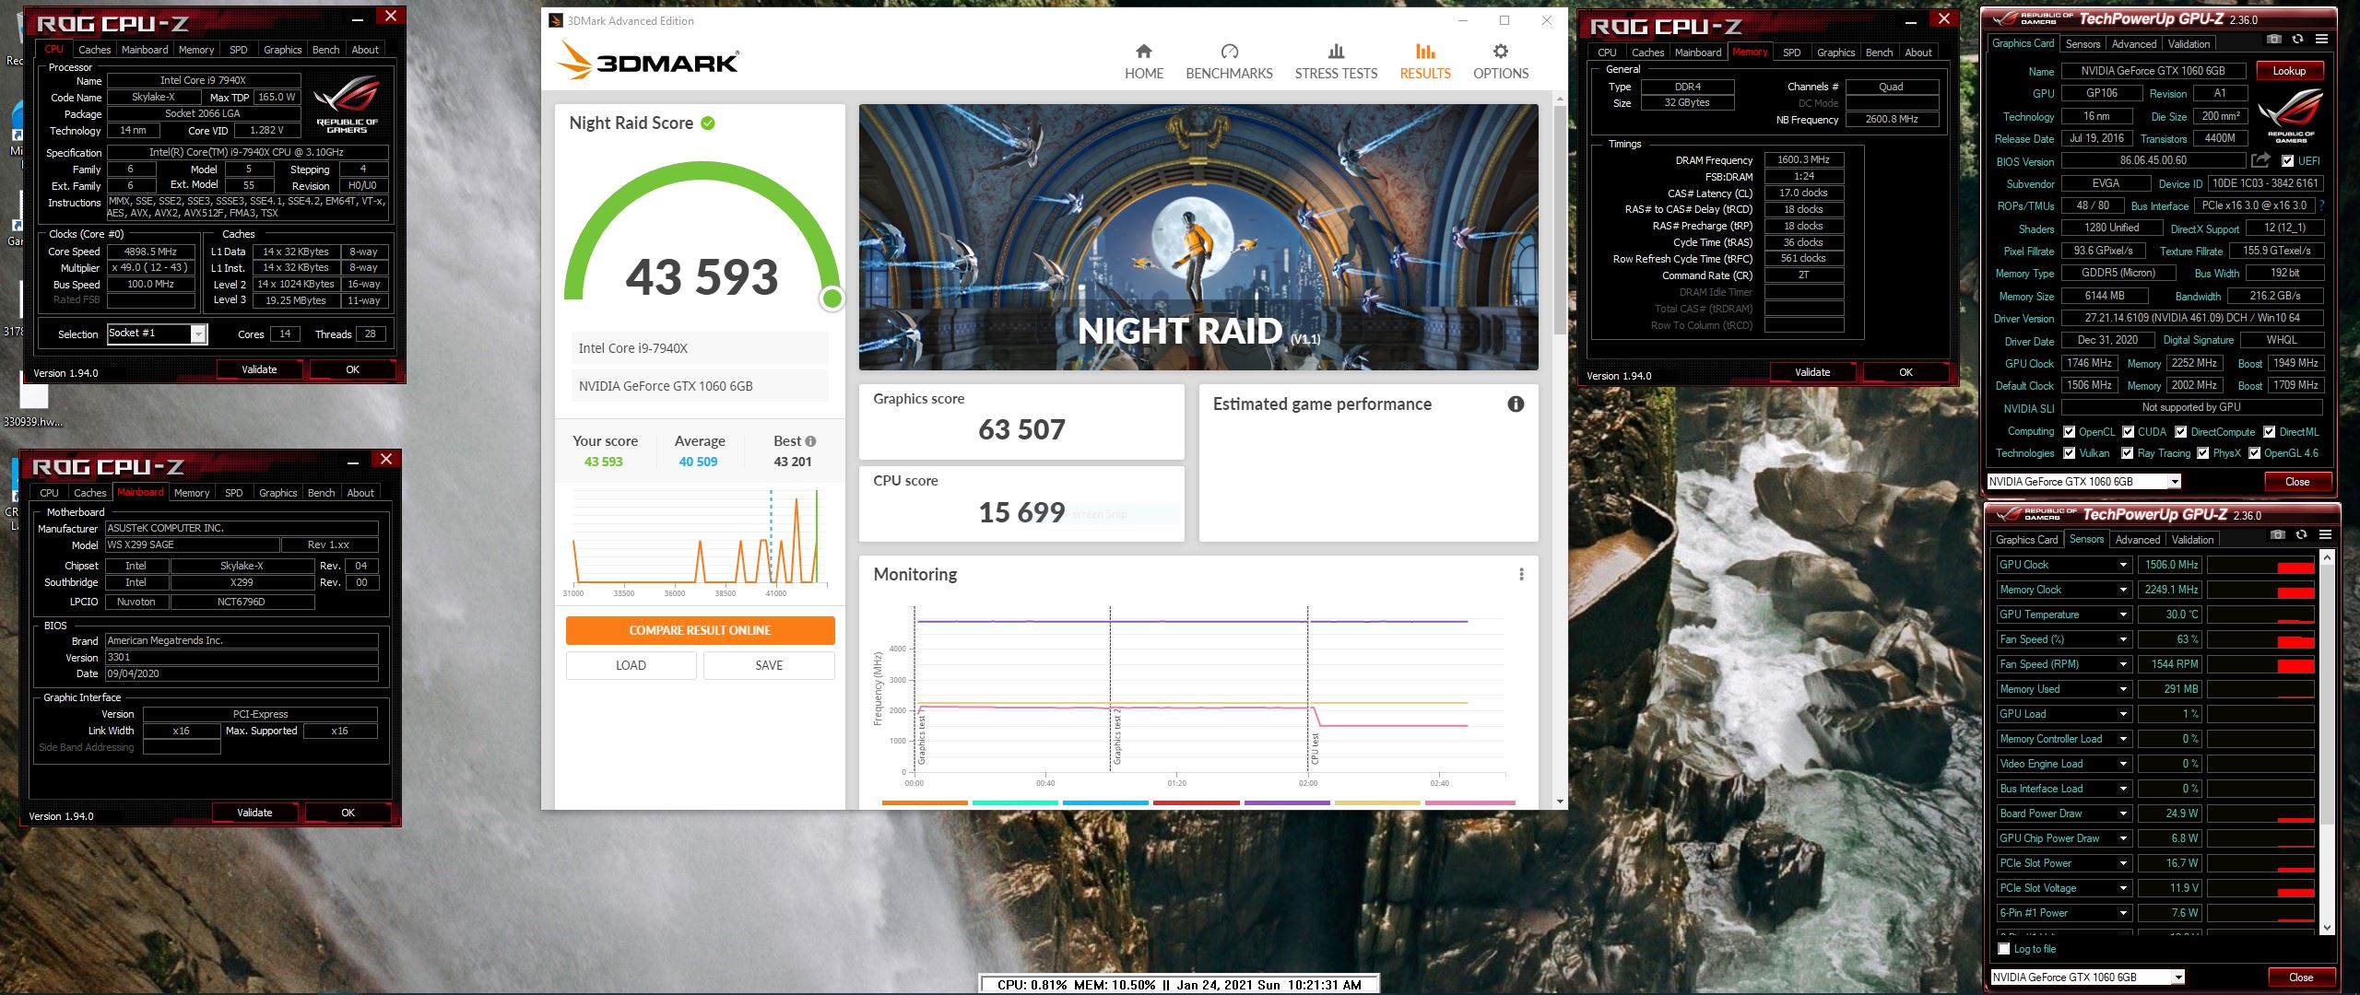
Task: Expand the Board Power Draw sensor dropdown
Action: tap(2123, 814)
